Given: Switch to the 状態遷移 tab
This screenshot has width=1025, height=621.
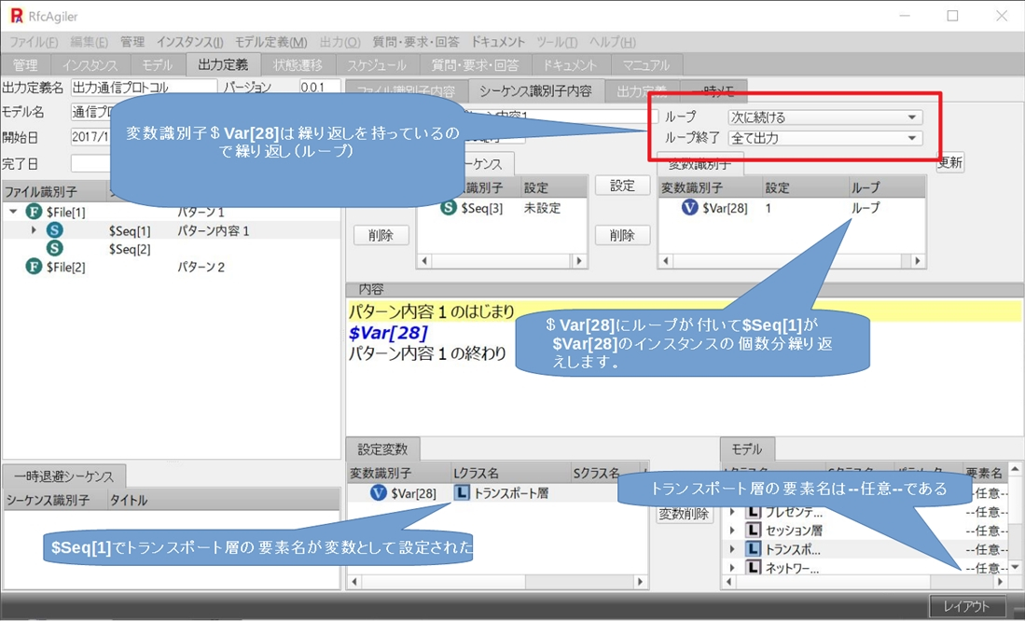Looking at the screenshot, I should coord(298,65).
